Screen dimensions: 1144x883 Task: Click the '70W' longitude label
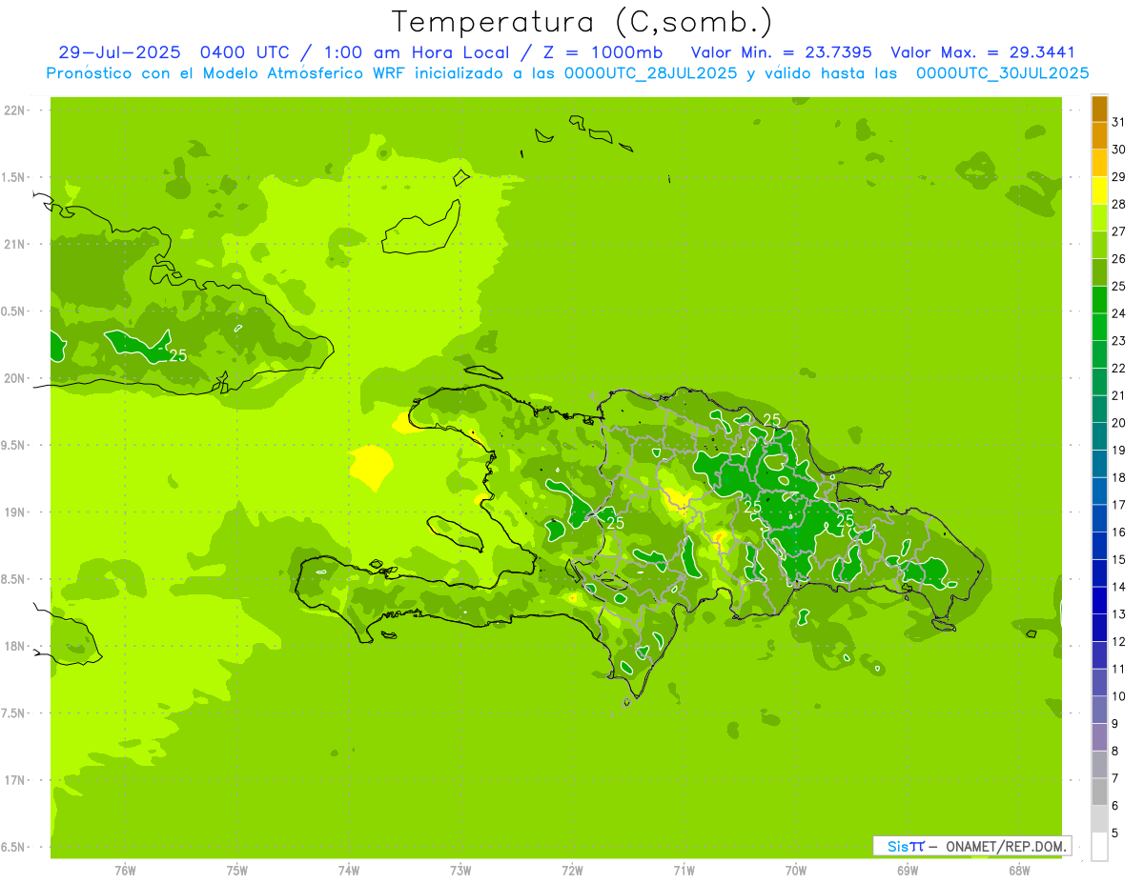(796, 871)
